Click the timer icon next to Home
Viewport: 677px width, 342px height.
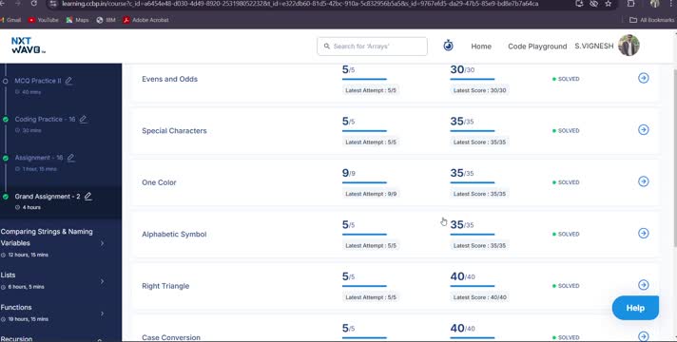click(448, 46)
